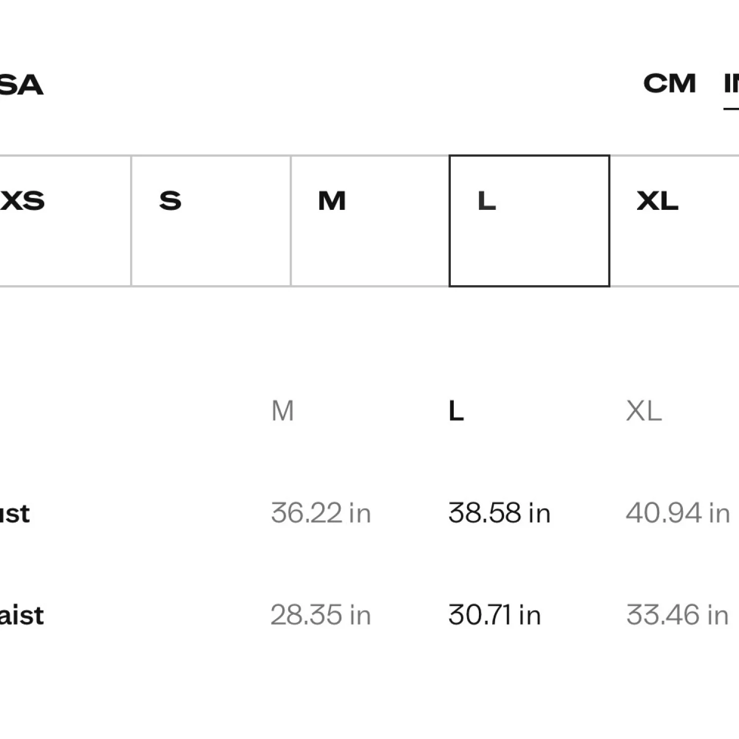
Task: Click the 38.58 in bust value
Action: [x=500, y=513]
